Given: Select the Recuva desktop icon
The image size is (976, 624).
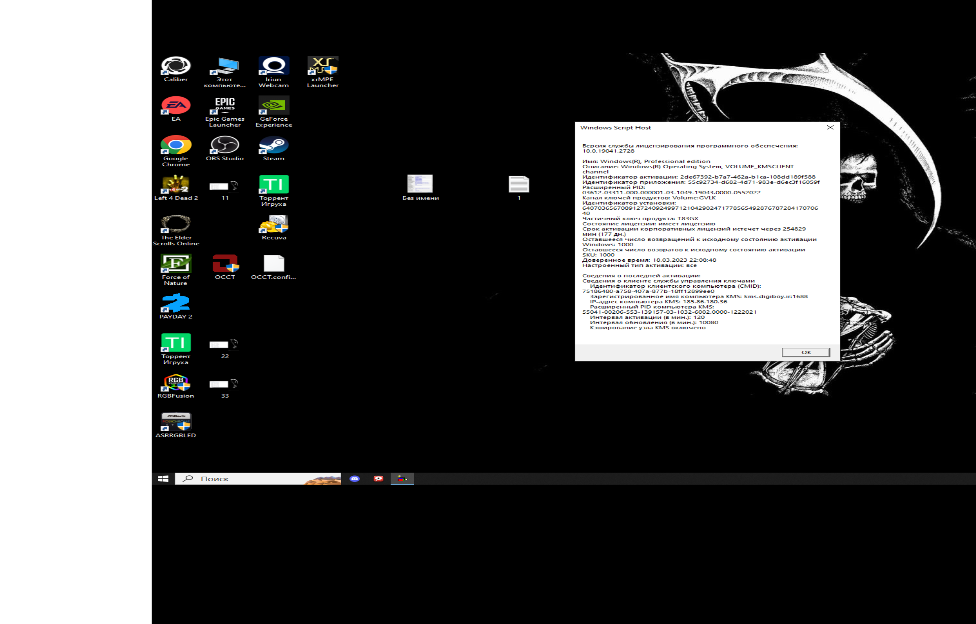Looking at the screenshot, I should coord(274,227).
